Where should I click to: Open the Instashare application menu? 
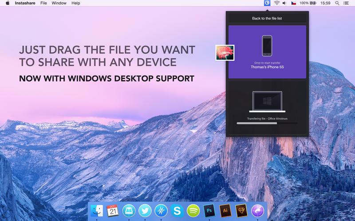point(25,3)
